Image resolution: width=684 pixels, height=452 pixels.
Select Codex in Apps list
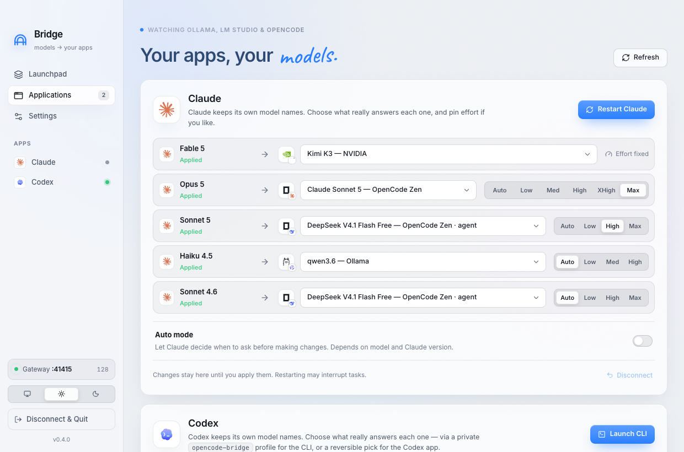(61, 182)
